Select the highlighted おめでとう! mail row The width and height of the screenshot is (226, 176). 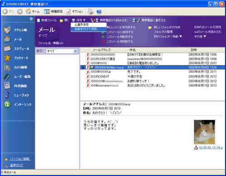click(153, 67)
